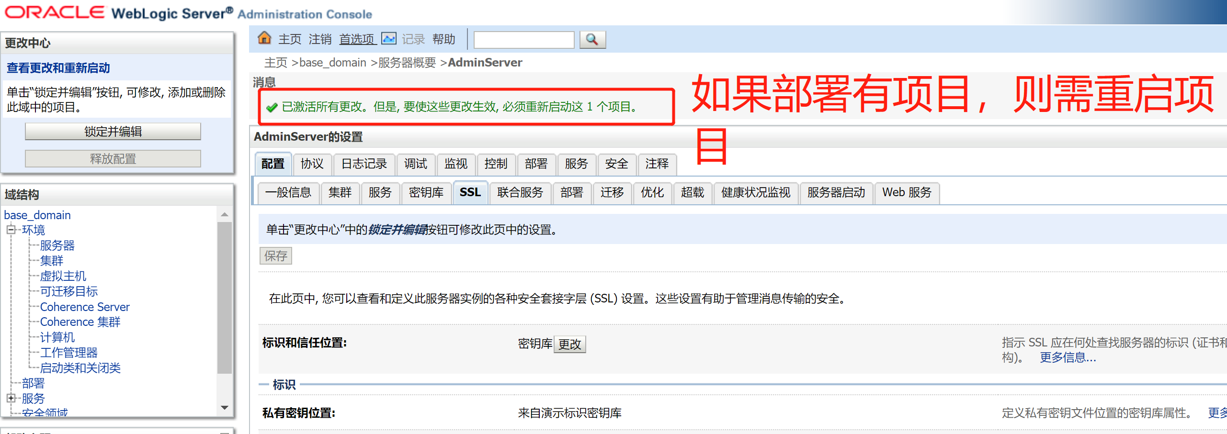
Task: Click the 保存 button
Action: pyautogui.click(x=276, y=256)
